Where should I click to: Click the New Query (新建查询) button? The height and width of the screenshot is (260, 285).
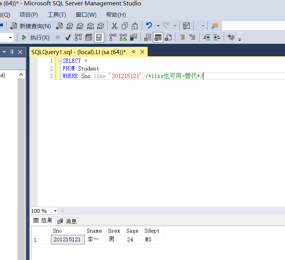pos(30,26)
